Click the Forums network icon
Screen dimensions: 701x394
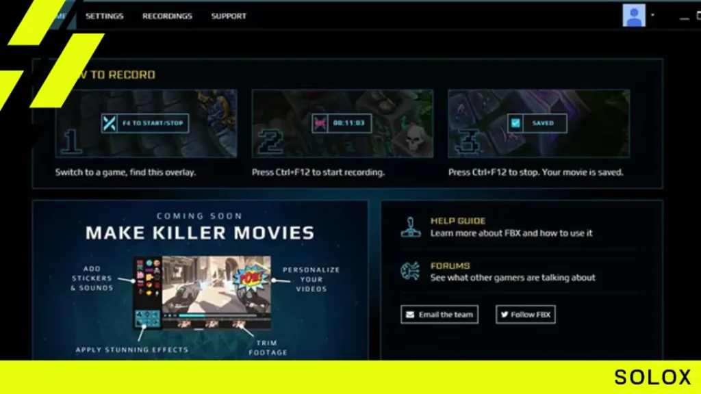coord(410,271)
